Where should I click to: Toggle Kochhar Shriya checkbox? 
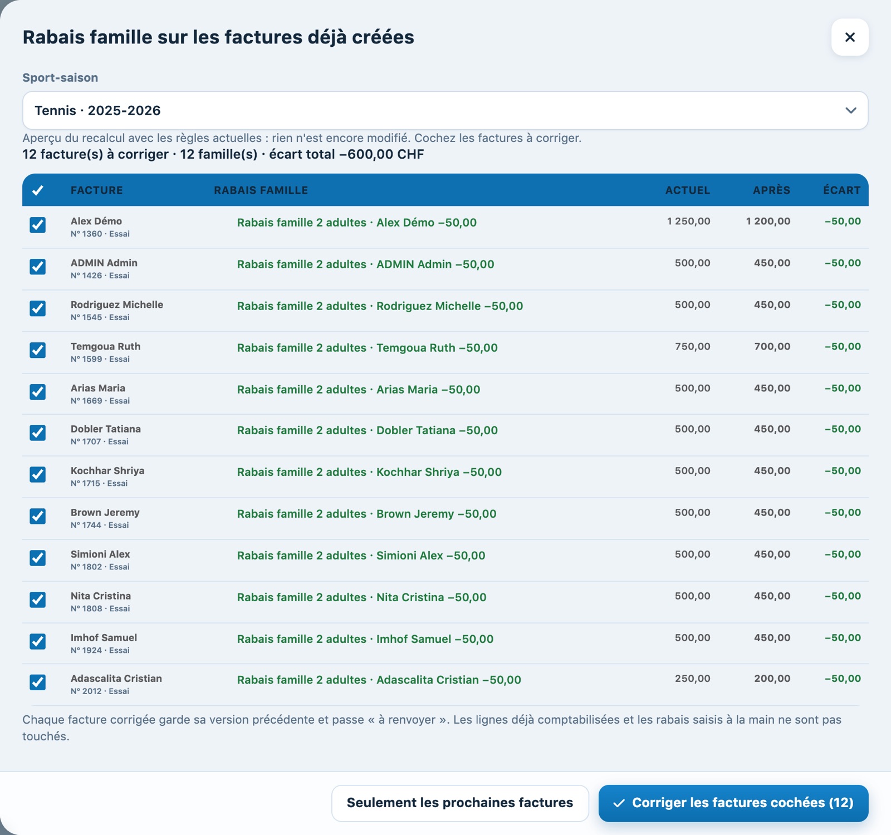(37, 474)
